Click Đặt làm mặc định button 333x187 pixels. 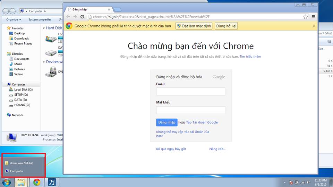coord(194,26)
